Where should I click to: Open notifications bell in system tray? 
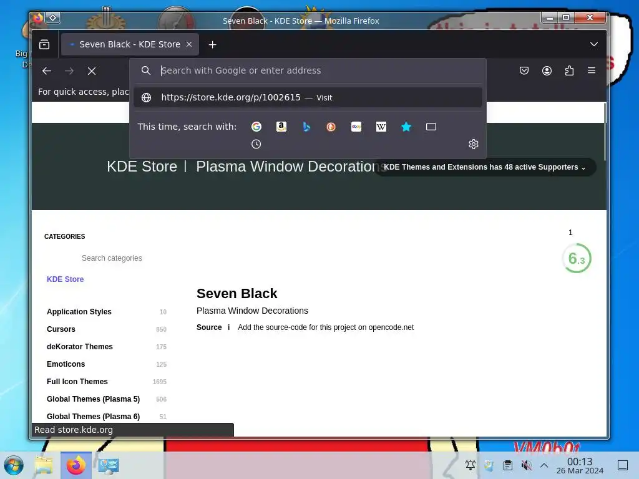pos(471,465)
